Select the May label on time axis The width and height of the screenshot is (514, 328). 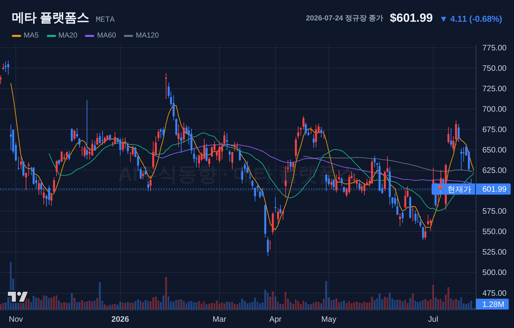[329, 319]
